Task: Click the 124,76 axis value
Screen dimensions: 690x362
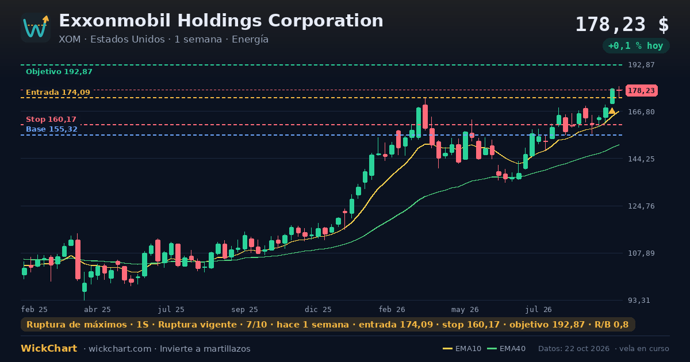Action: (x=641, y=206)
